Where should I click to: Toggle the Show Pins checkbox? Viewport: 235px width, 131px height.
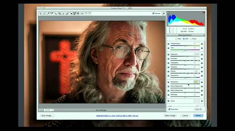[x=169, y=109]
